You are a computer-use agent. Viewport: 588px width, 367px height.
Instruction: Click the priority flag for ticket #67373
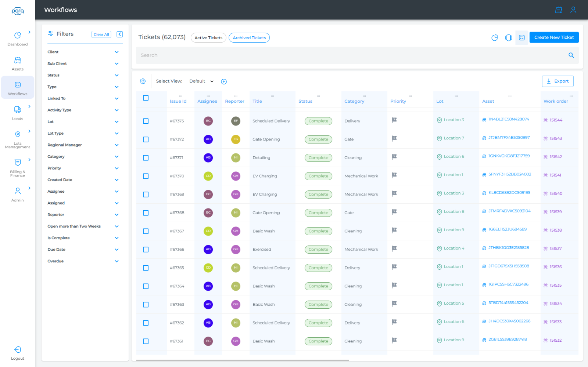coord(394,120)
